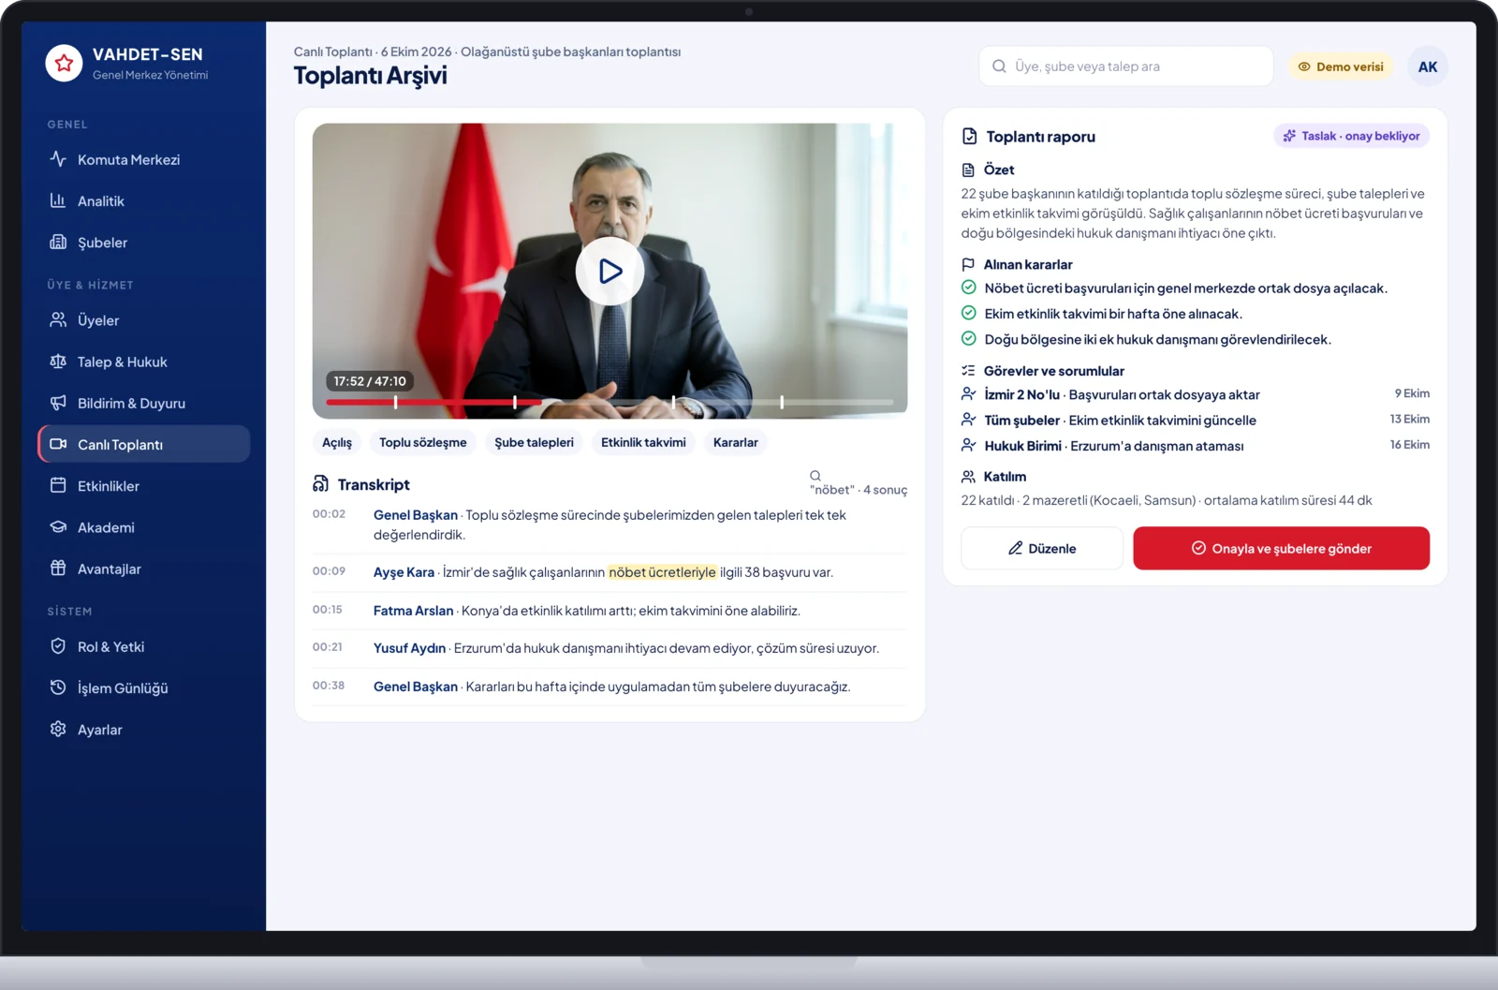Click the Rol & Yetki shield icon
This screenshot has height=990, width=1498.
(x=58, y=646)
